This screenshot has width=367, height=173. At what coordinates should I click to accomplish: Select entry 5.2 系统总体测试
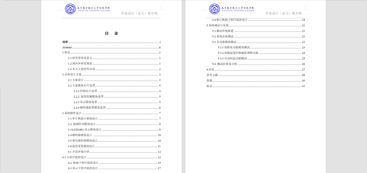pos(258,37)
